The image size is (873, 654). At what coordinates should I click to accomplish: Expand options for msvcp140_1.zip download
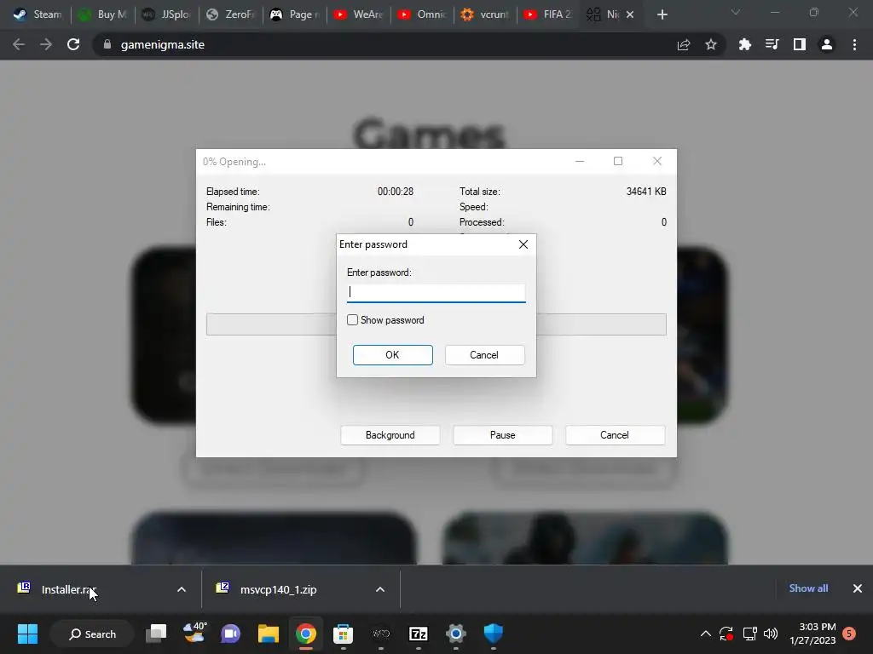pyautogui.click(x=380, y=589)
